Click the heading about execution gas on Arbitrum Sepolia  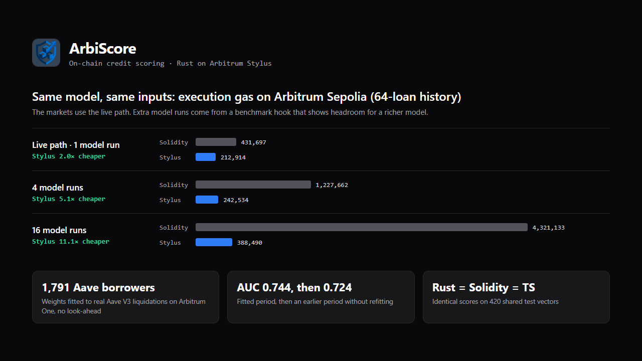point(246,97)
